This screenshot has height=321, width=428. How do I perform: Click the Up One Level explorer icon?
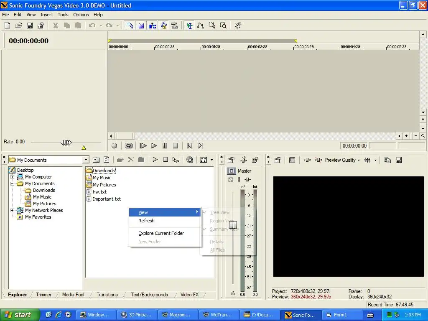(x=96, y=160)
